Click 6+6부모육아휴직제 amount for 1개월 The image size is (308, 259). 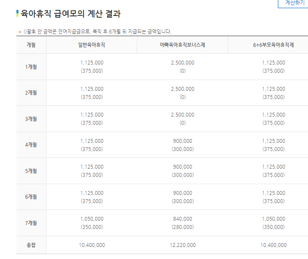(x=274, y=63)
